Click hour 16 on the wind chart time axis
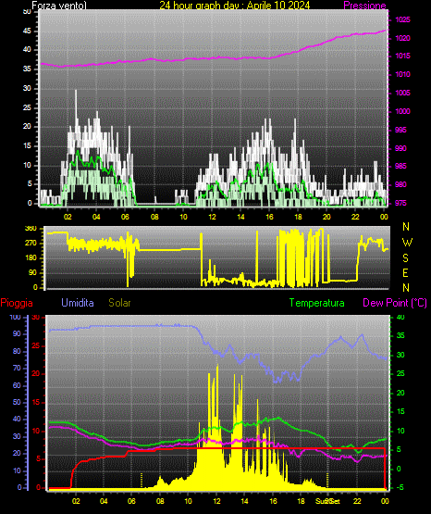Image resolution: width=431 pixels, height=514 pixels. coord(269,217)
